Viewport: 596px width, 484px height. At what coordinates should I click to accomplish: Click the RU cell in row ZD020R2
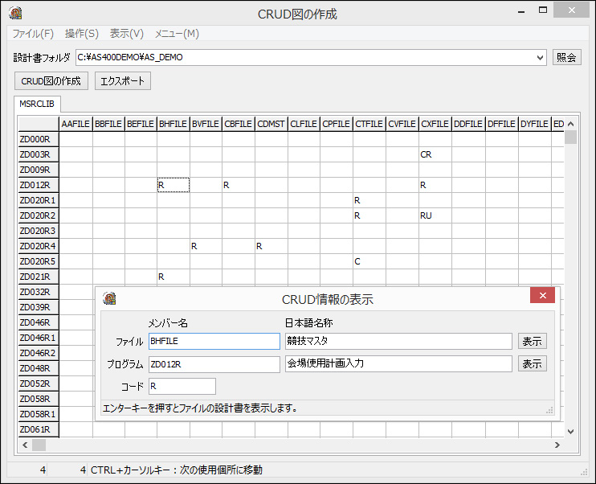click(435, 215)
